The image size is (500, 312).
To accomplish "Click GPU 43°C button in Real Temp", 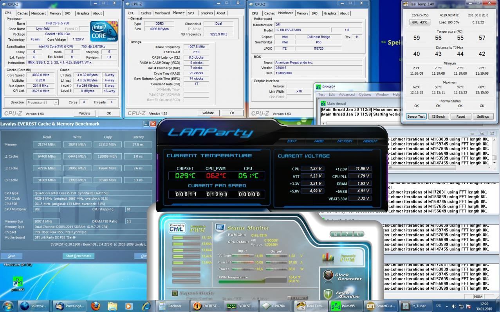I will coord(419,22).
